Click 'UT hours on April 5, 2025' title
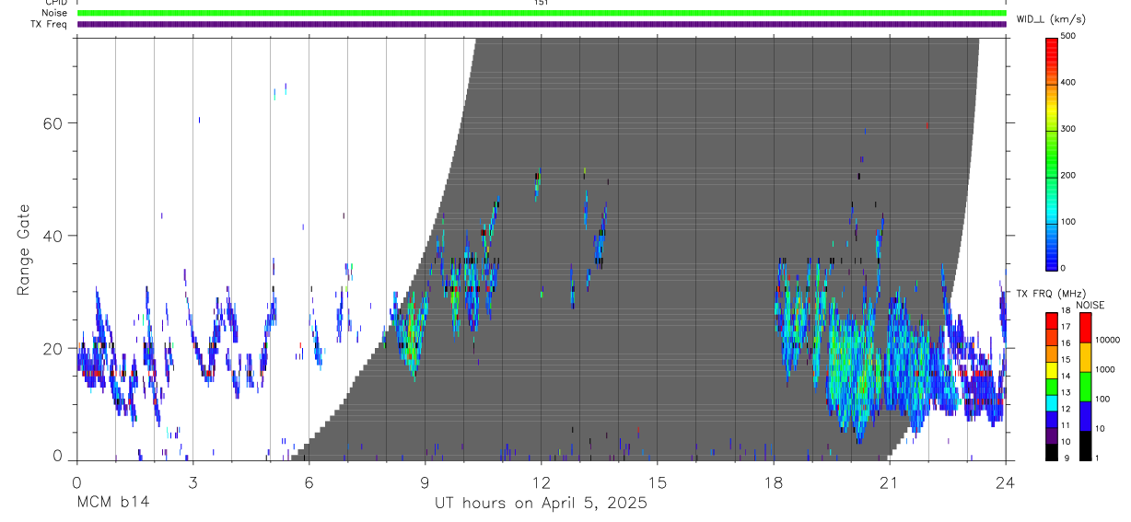The height and width of the screenshot is (522, 1131). 541,504
